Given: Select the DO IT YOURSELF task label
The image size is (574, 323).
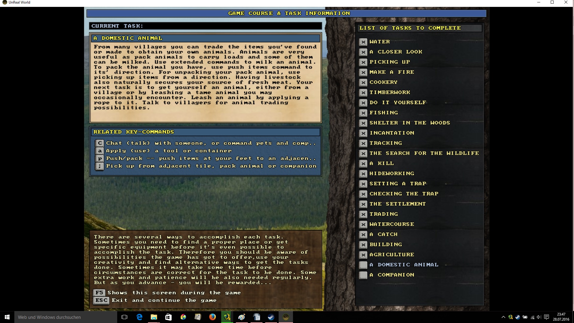Looking at the screenshot, I should (398, 103).
